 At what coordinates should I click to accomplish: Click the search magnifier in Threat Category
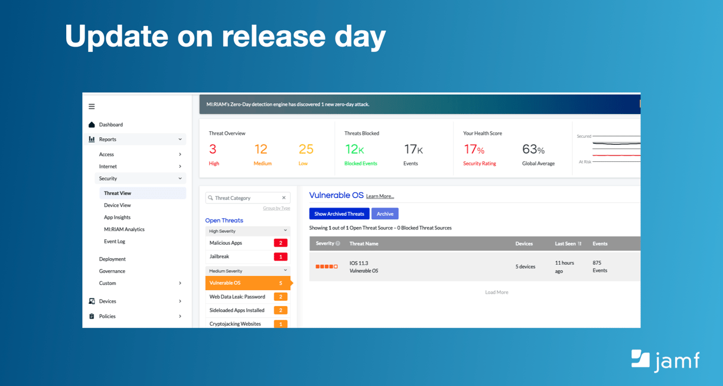[210, 198]
